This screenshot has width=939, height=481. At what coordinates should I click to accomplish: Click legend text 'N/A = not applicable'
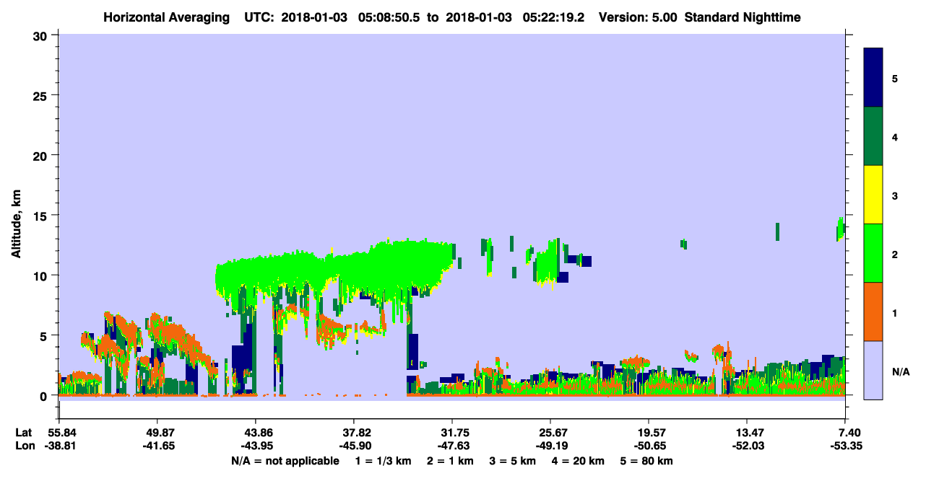[x=285, y=461]
